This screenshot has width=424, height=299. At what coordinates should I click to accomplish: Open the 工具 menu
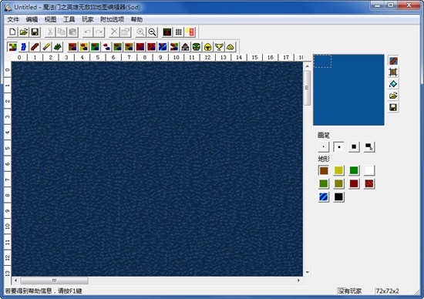coord(69,19)
